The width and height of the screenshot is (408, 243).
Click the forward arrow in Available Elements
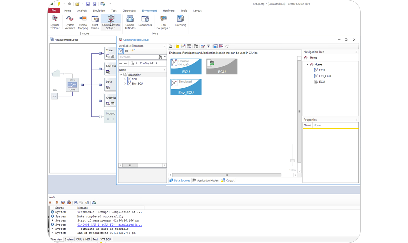point(126,63)
